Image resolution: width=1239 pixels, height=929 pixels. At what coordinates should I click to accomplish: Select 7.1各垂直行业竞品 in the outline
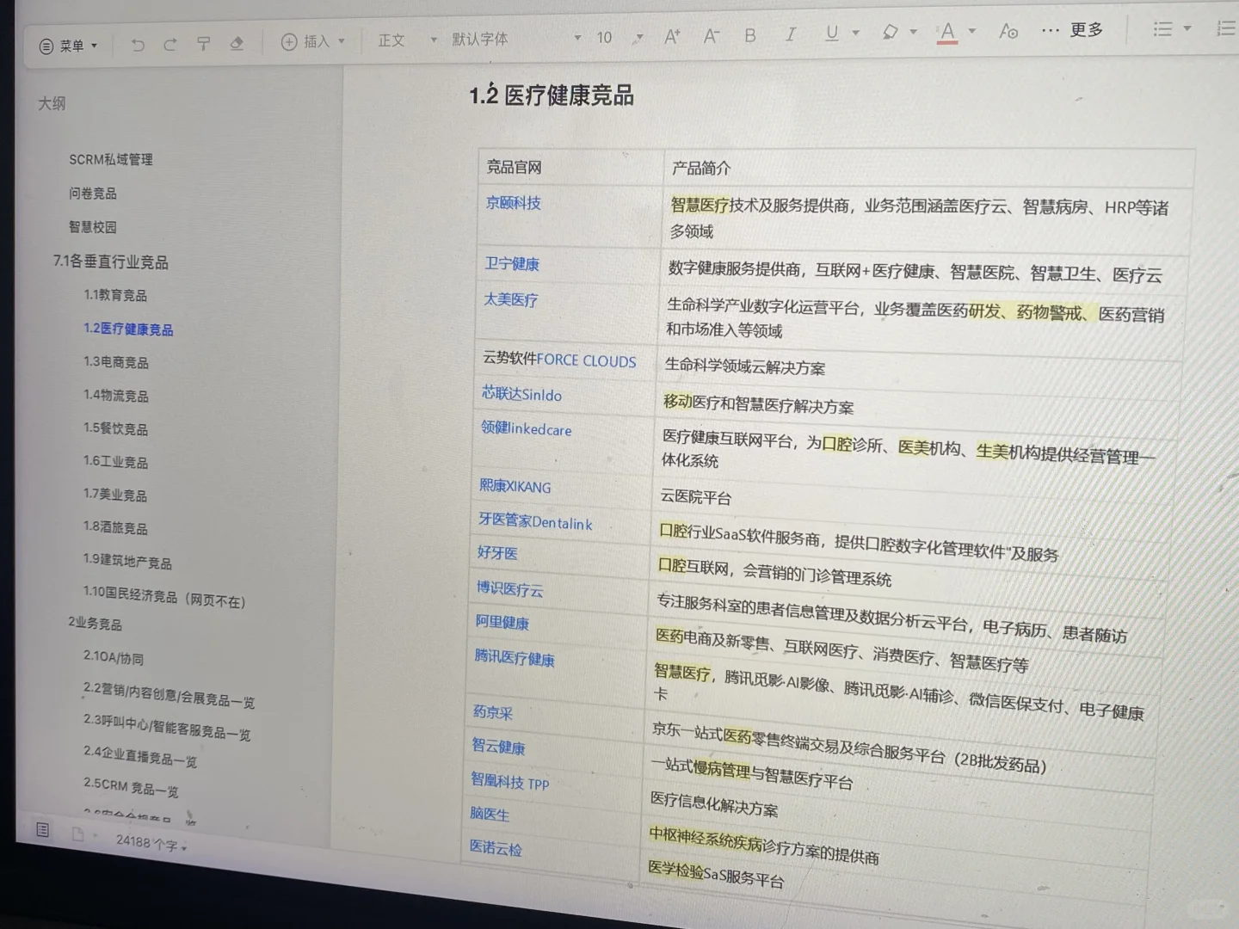tap(110, 261)
